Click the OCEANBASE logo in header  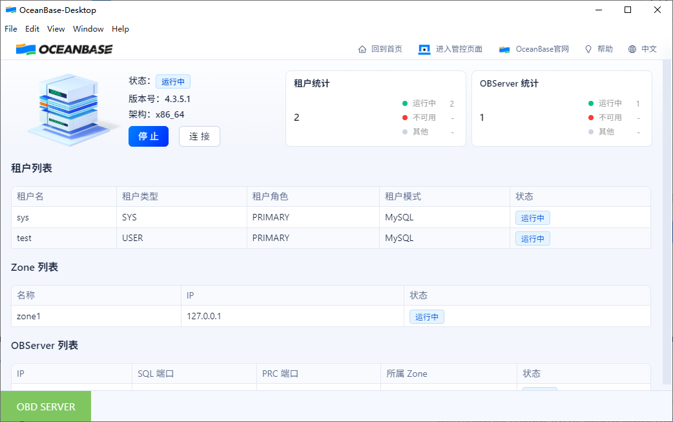(x=64, y=49)
